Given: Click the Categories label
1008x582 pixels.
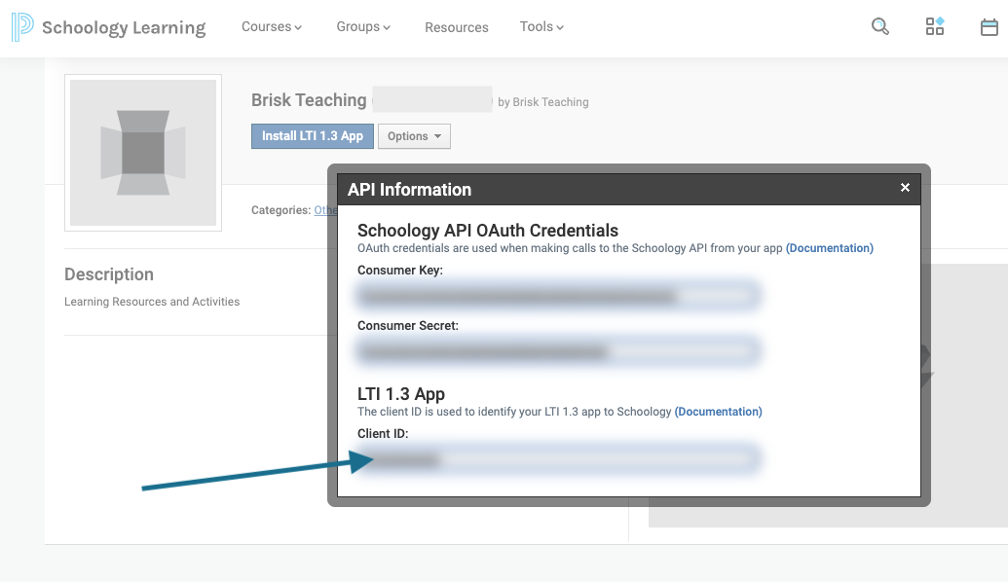Looking at the screenshot, I should coord(280,210).
